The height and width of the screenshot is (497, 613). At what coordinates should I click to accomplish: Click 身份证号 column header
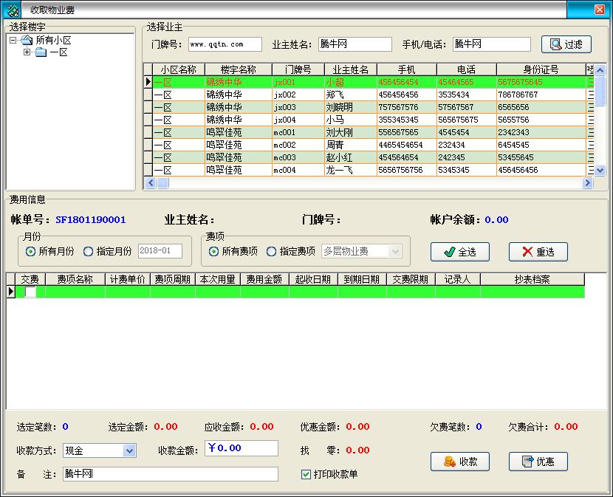click(541, 69)
